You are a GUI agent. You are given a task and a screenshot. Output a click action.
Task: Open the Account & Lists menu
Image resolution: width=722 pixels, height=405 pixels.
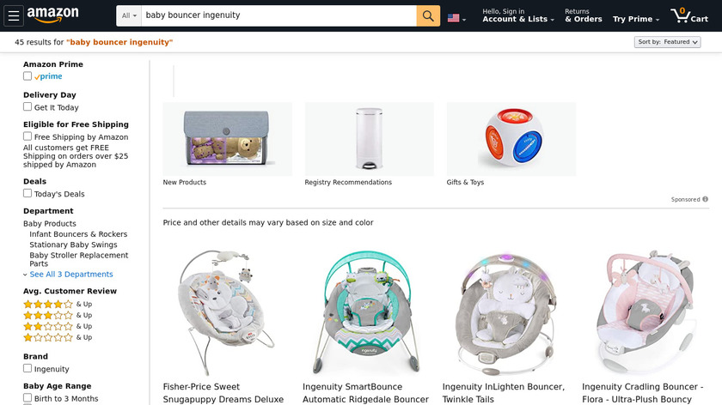tap(516, 15)
